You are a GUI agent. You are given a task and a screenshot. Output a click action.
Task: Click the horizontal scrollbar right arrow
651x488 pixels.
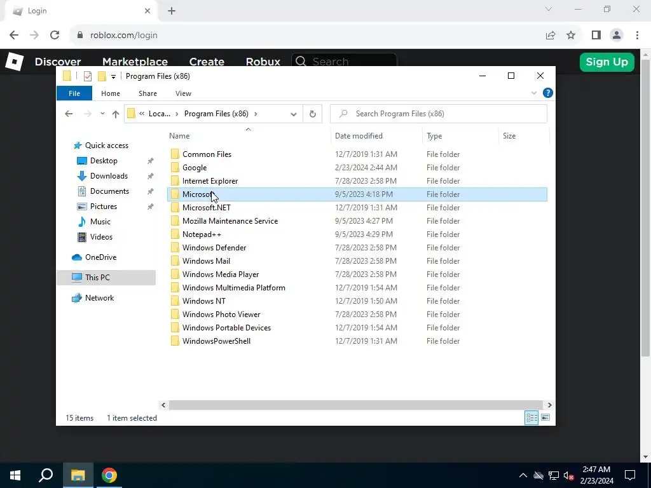click(549, 405)
